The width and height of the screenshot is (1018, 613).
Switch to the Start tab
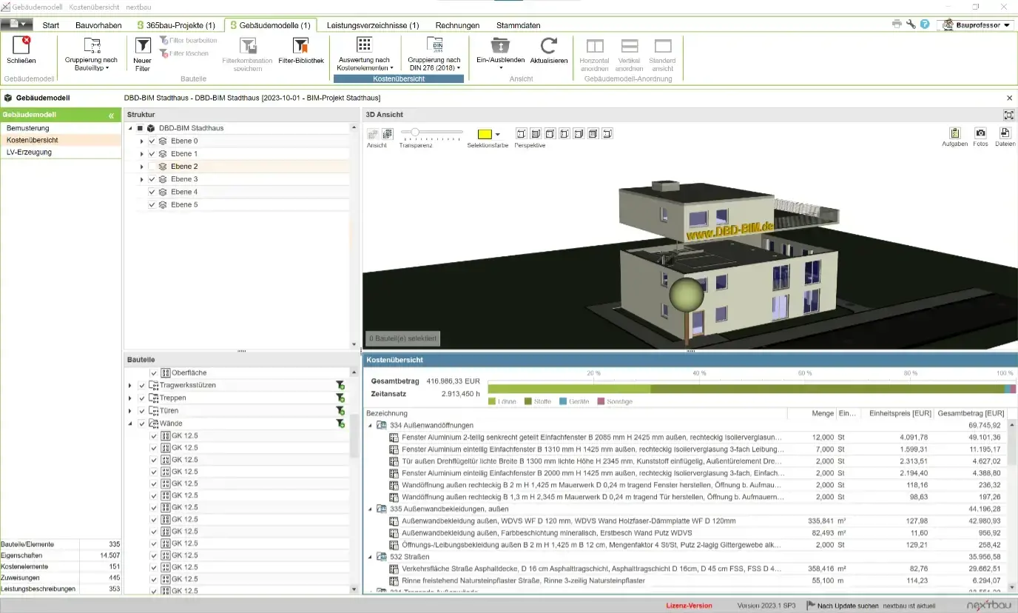[x=51, y=25]
